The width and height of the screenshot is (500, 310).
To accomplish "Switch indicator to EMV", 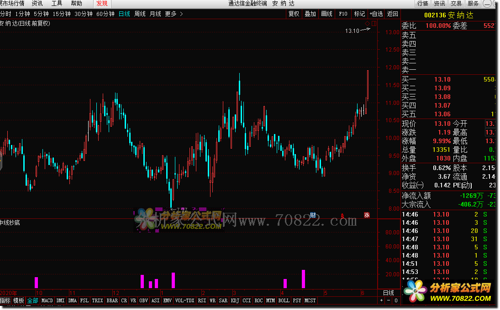I will (x=168, y=300).
